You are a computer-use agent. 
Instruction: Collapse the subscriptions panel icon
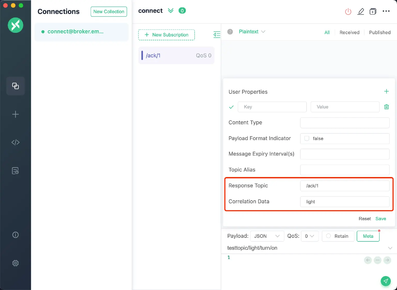point(217,35)
